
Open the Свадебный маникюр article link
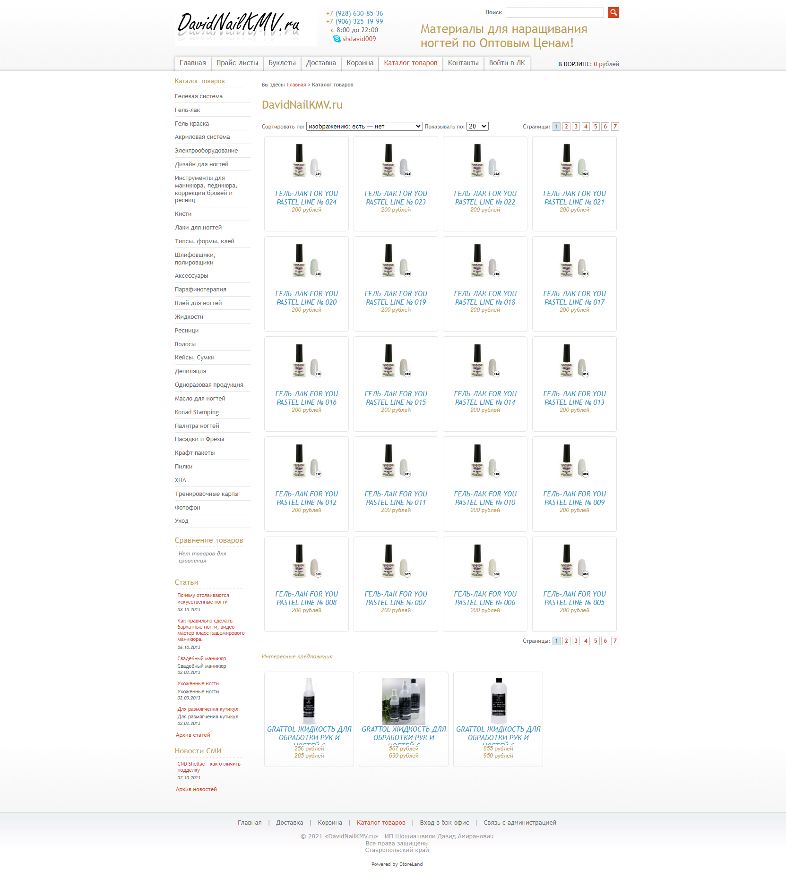pos(202,658)
